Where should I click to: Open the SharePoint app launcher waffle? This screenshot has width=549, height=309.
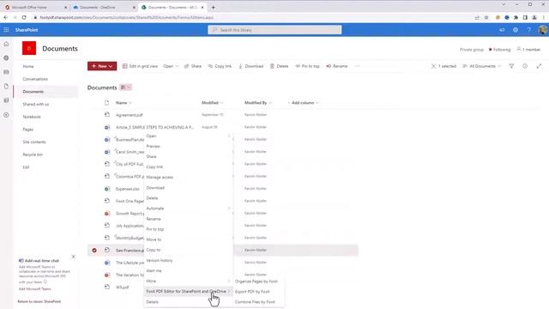(x=6, y=30)
